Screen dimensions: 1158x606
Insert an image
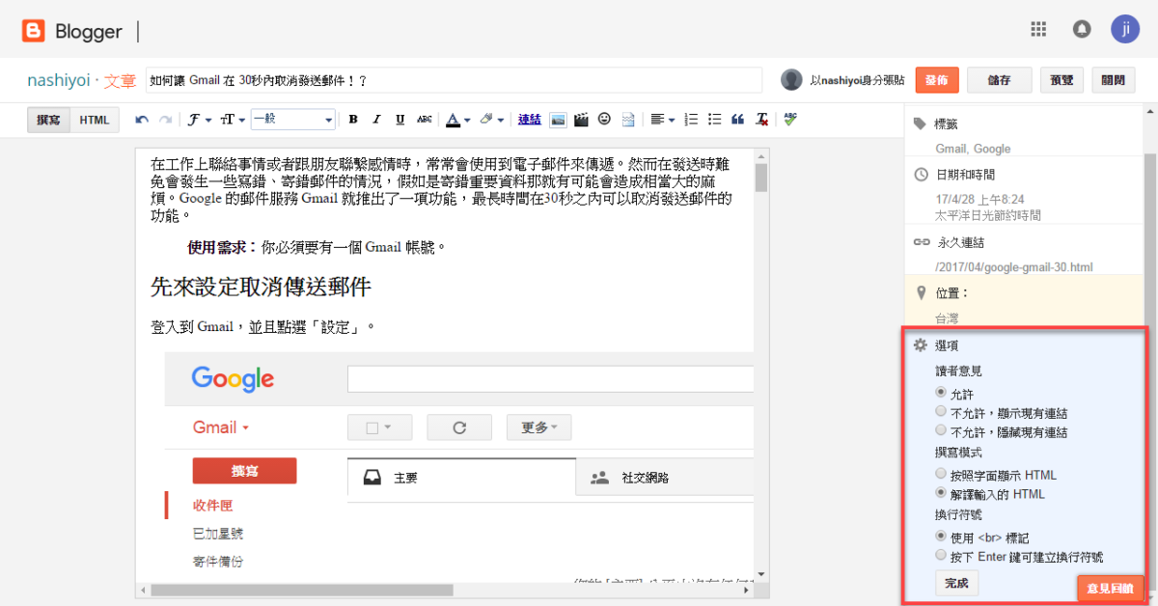tap(558, 120)
